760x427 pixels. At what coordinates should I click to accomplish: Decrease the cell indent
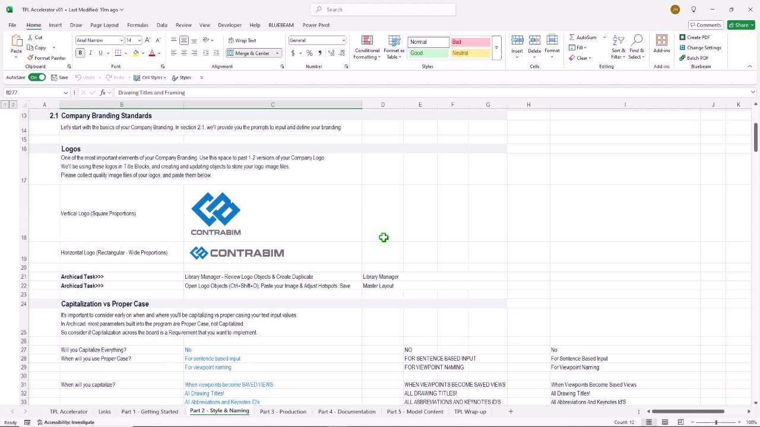pyautogui.click(x=205, y=53)
